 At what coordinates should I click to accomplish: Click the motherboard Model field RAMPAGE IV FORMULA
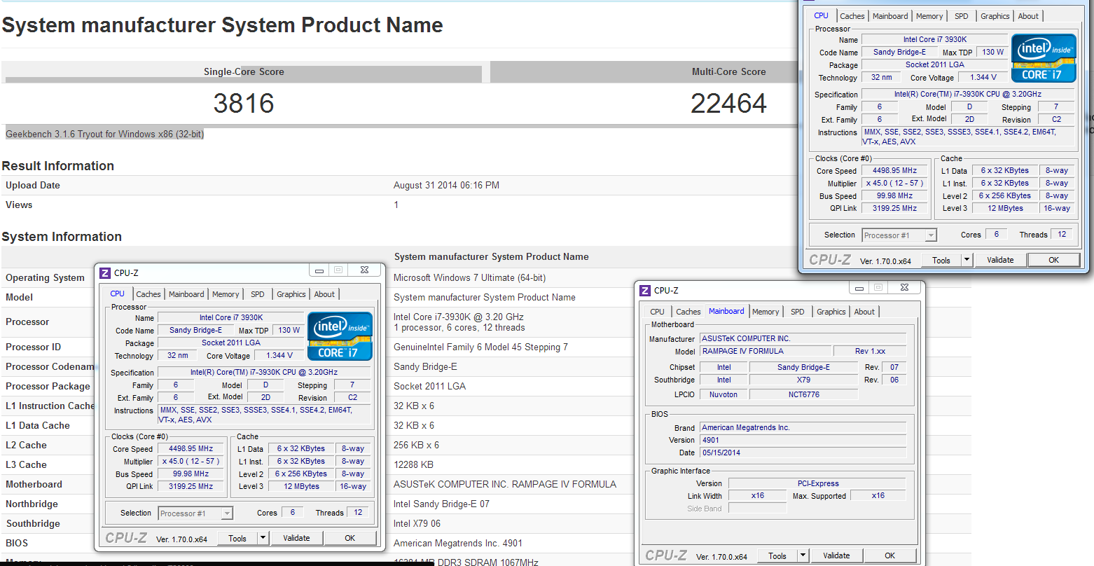[765, 351]
